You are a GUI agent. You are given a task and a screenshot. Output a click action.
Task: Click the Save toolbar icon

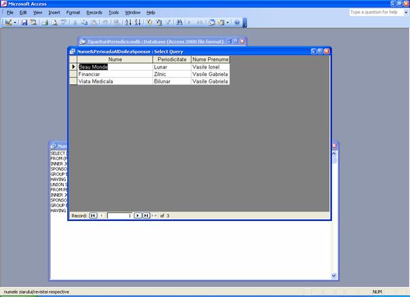24,22
